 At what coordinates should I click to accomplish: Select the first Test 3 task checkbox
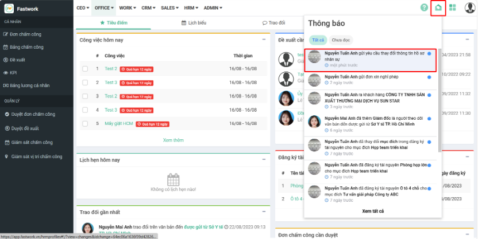point(85,83)
